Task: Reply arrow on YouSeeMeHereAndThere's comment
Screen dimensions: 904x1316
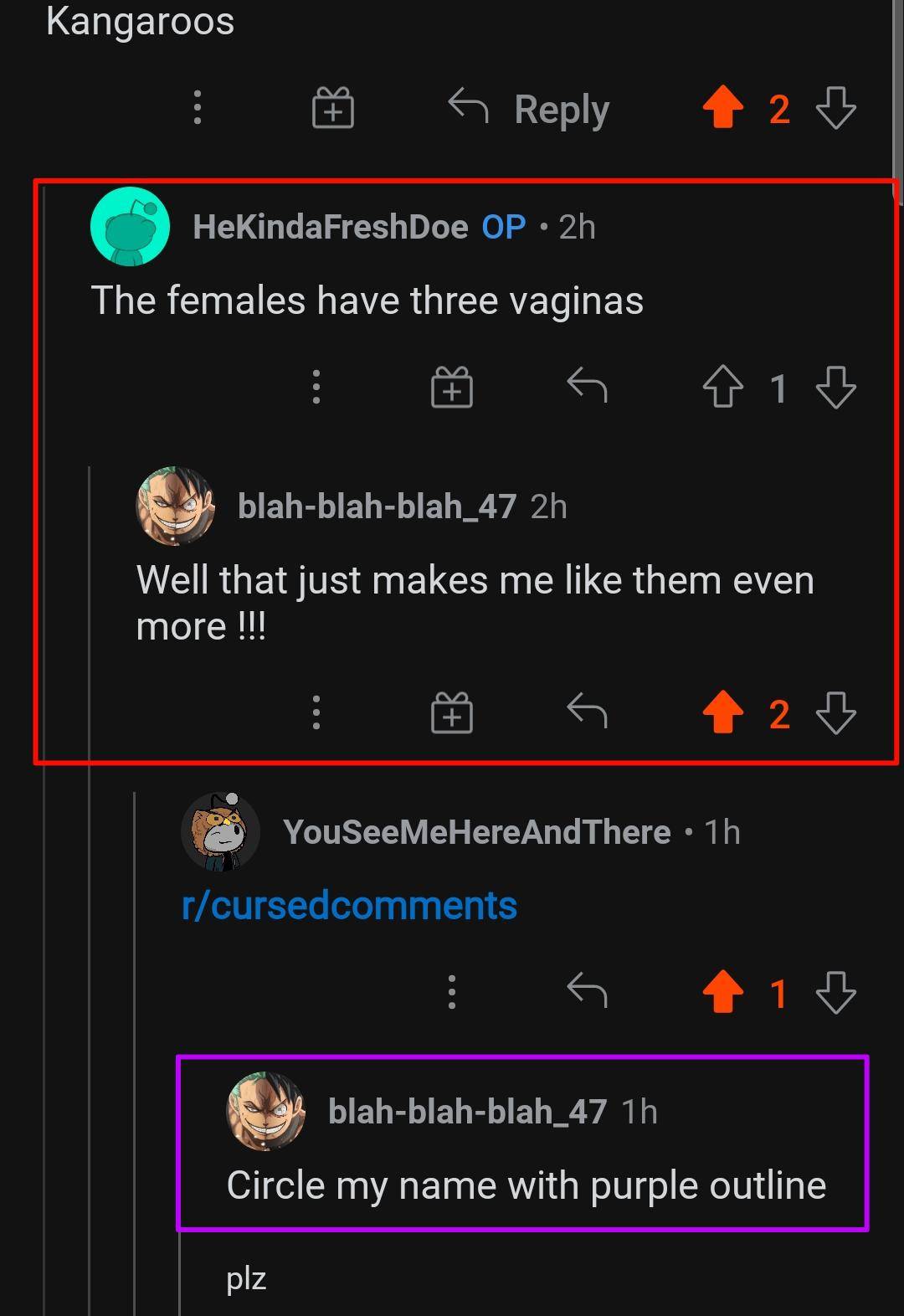Action: pos(587,992)
